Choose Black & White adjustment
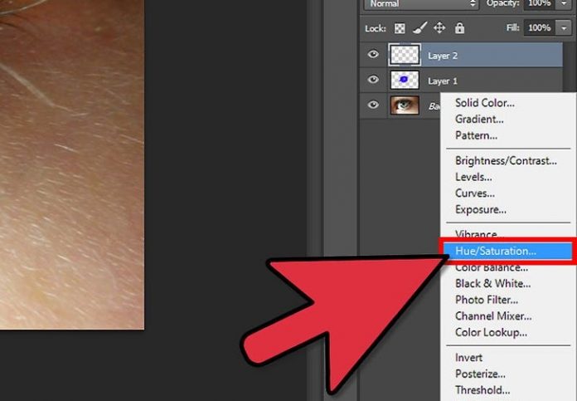Viewport: 577px width, 401px height. [x=492, y=283]
